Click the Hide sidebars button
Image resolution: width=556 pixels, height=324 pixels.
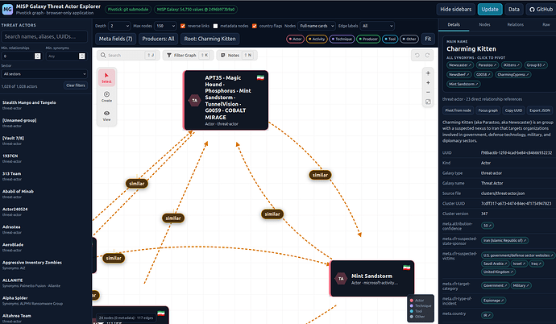click(455, 10)
